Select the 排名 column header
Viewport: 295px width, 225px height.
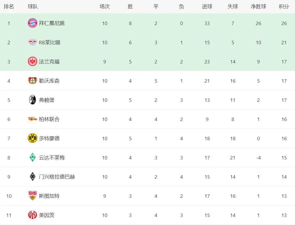tap(9, 7)
